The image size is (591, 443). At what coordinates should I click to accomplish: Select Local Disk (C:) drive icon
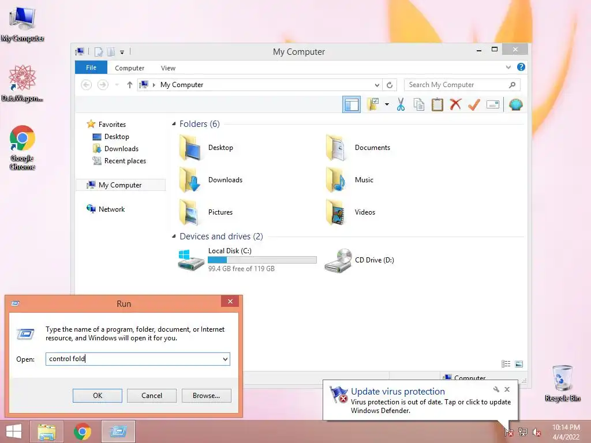[191, 260]
